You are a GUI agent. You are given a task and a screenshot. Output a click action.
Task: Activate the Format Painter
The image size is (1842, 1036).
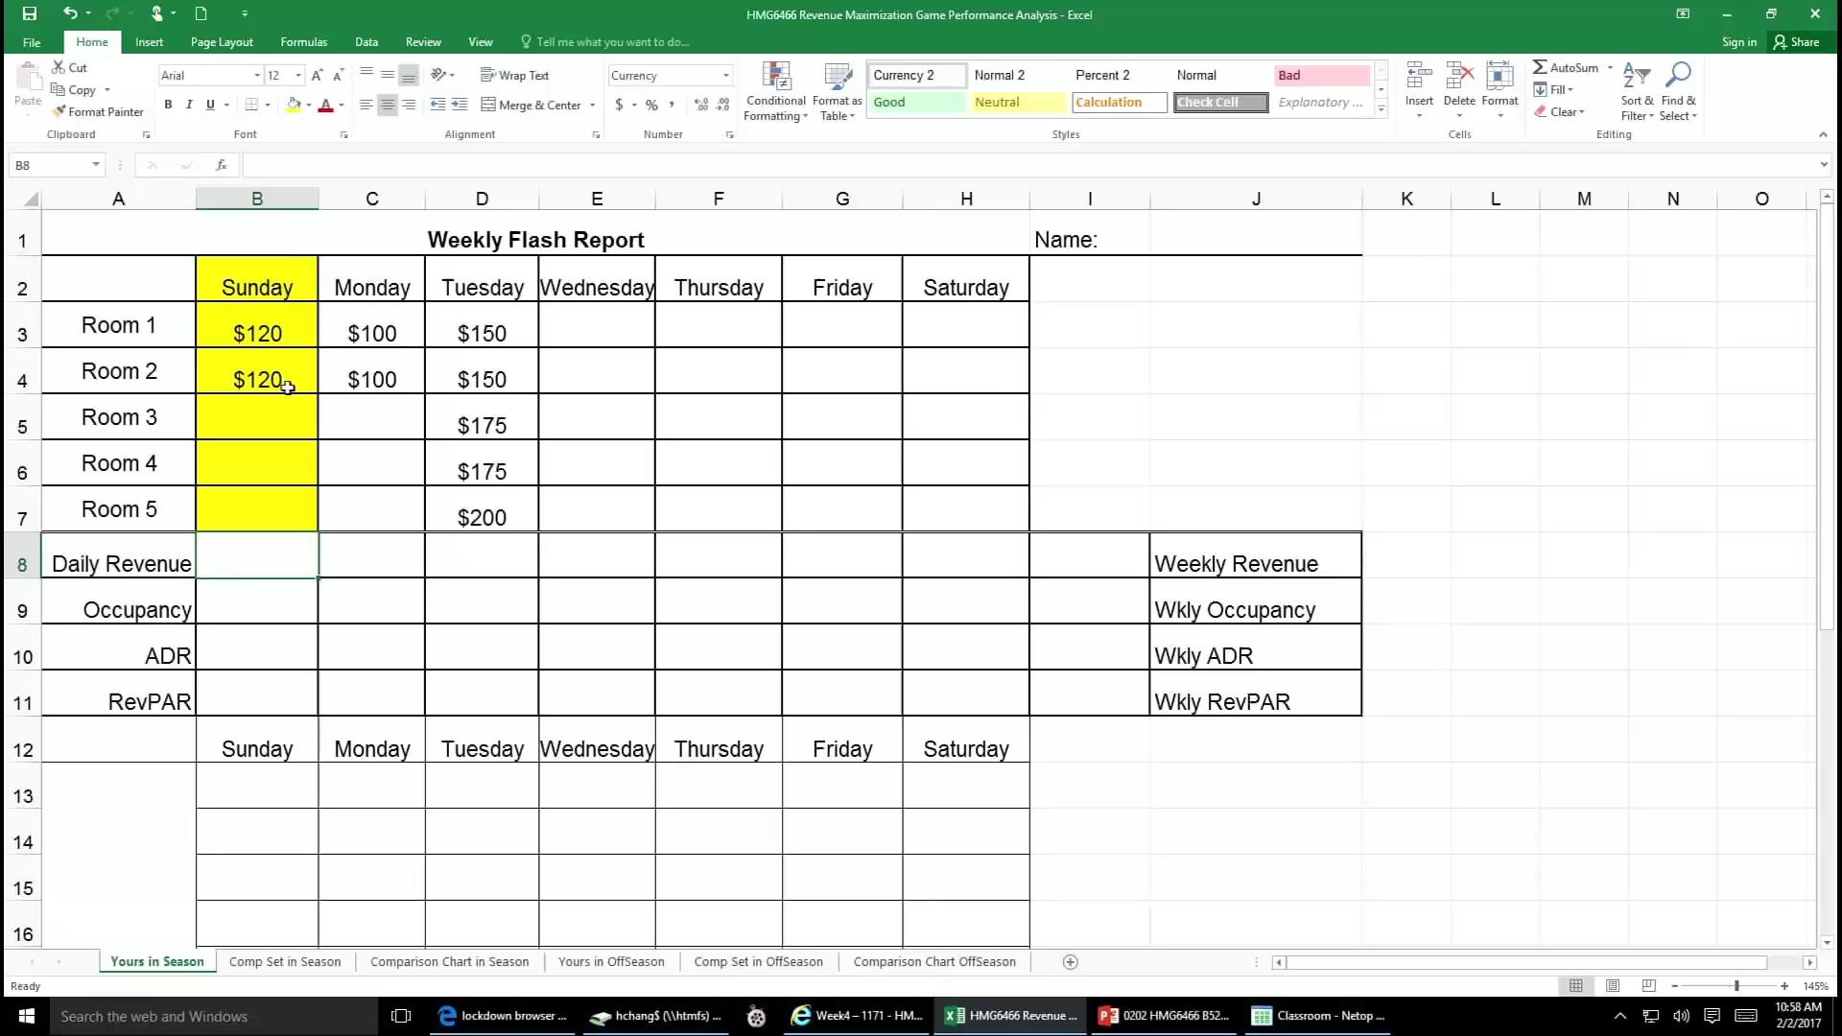point(99,111)
